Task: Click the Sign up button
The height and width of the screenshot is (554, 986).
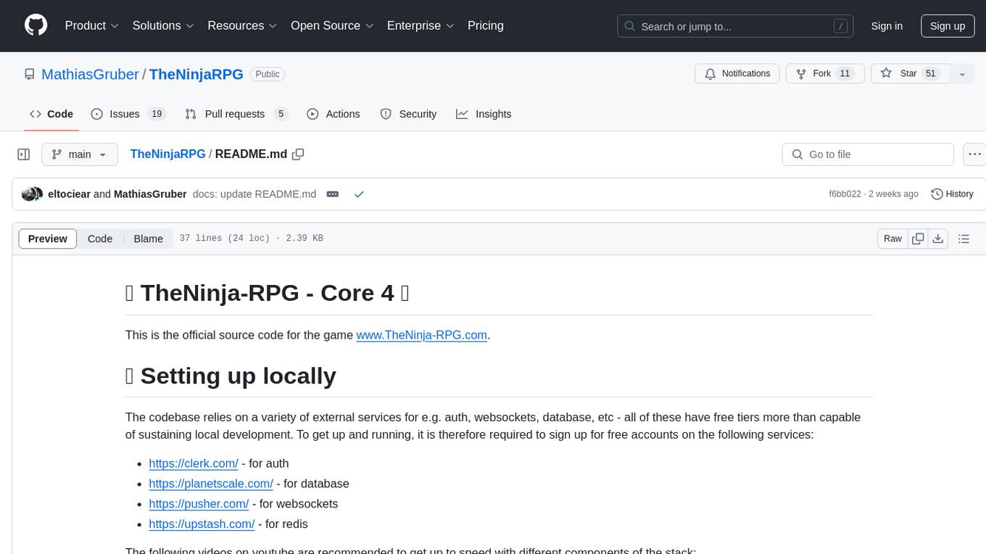Action: pyautogui.click(x=948, y=26)
